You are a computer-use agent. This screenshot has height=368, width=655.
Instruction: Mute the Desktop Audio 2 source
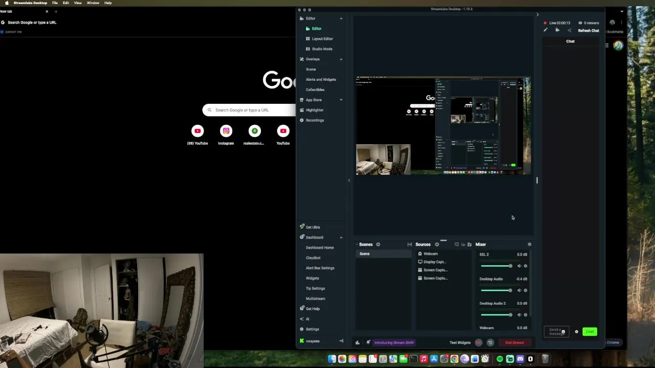pyautogui.click(x=519, y=315)
